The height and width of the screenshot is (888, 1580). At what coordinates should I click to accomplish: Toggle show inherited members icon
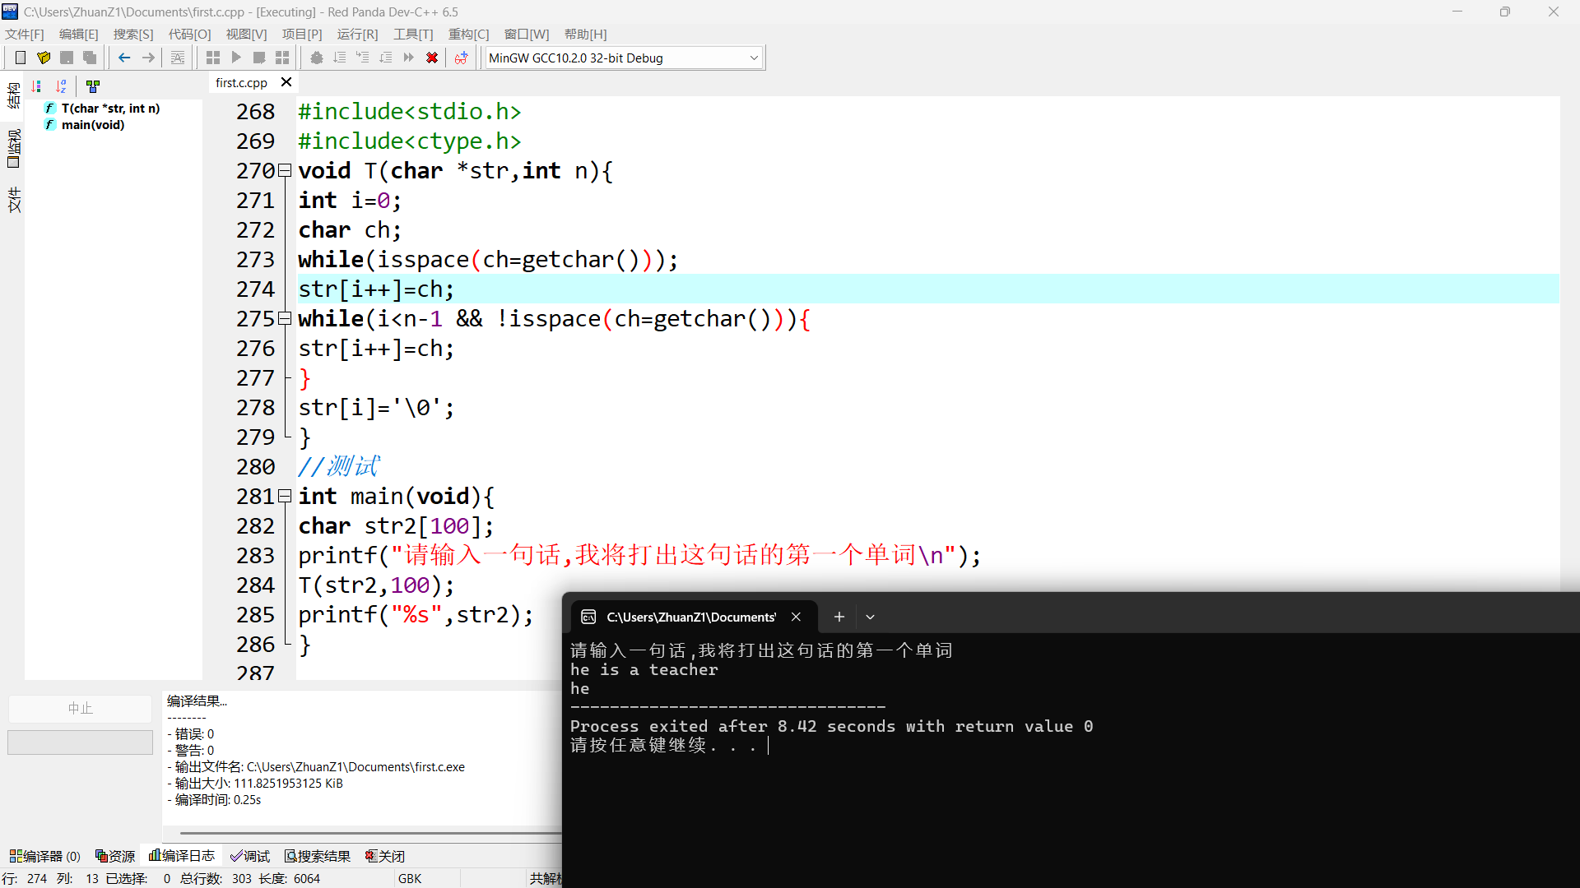[93, 86]
